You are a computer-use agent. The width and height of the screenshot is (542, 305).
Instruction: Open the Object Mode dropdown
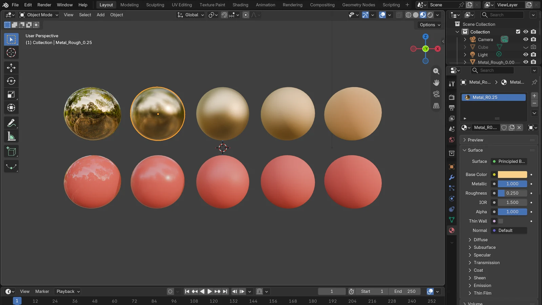pos(39,15)
